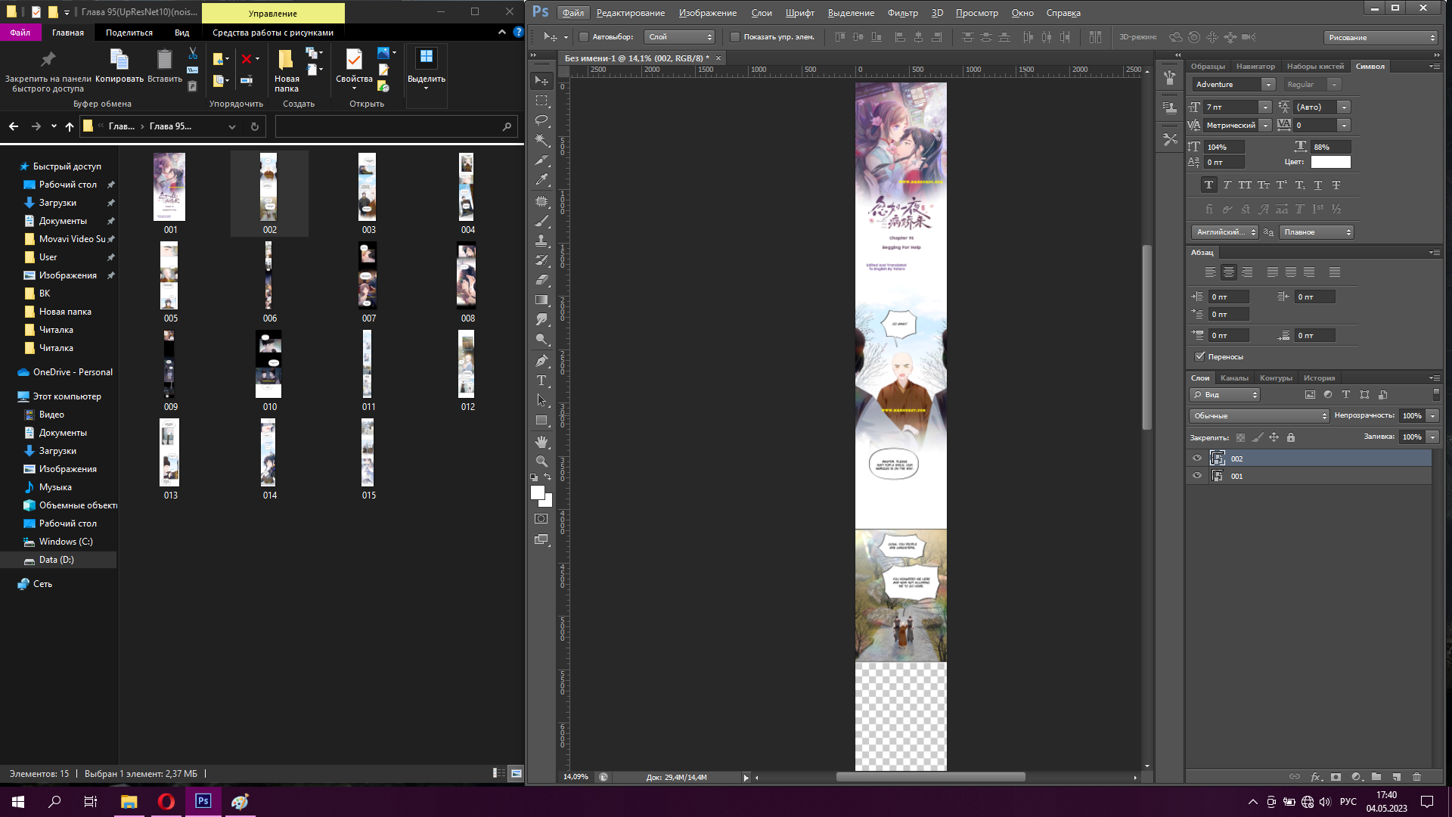Click Свойства button in Explorer ribbon
Viewport: 1452px width, 817px height.
[x=354, y=70]
